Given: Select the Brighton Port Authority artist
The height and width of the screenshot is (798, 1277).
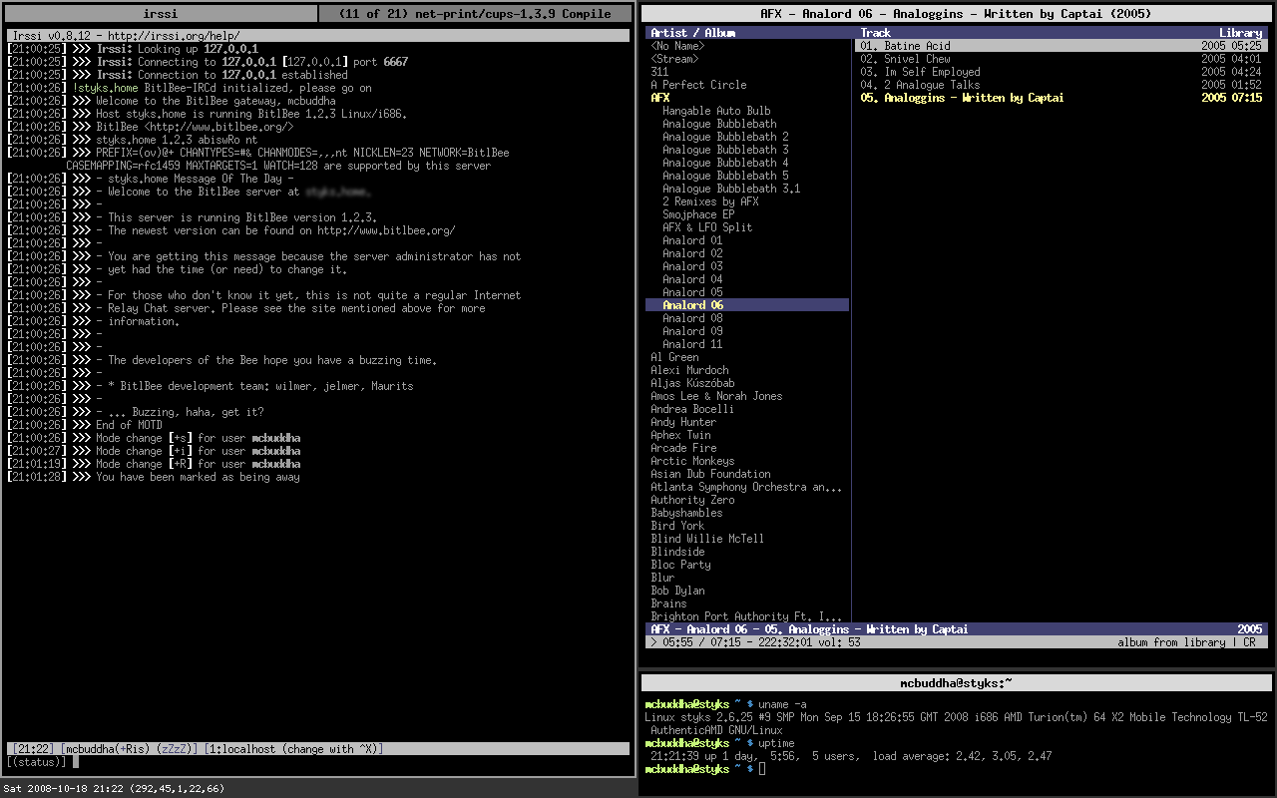Looking at the screenshot, I should coord(746,616).
